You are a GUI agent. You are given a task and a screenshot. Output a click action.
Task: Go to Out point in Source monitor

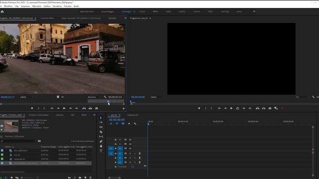[x=76, y=108]
